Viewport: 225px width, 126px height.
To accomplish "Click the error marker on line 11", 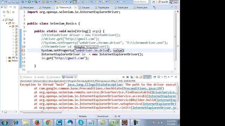I will (20, 50).
